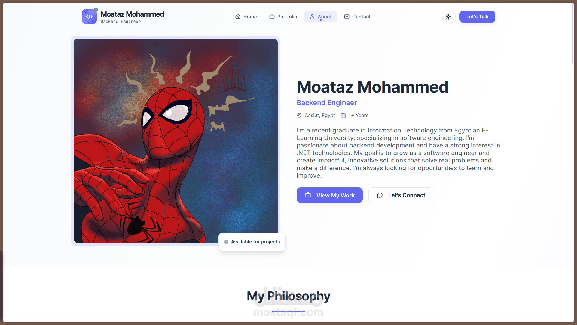Click the briefcase icon in View My Work
This screenshot has width=577, height=325.
pos(308,195)
